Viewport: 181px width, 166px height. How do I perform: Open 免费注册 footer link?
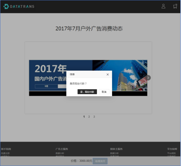pyautogui.click(x=5, y=153)
